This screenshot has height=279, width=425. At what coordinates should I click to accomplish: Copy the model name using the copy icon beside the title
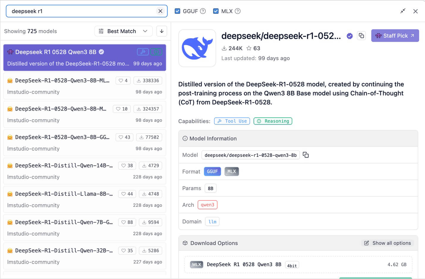tap(361, 35)
